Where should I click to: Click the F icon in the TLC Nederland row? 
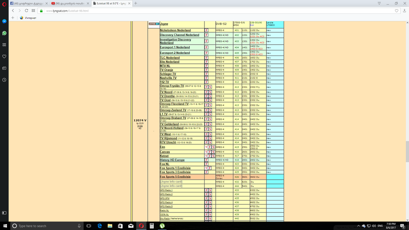coord(206,57)
